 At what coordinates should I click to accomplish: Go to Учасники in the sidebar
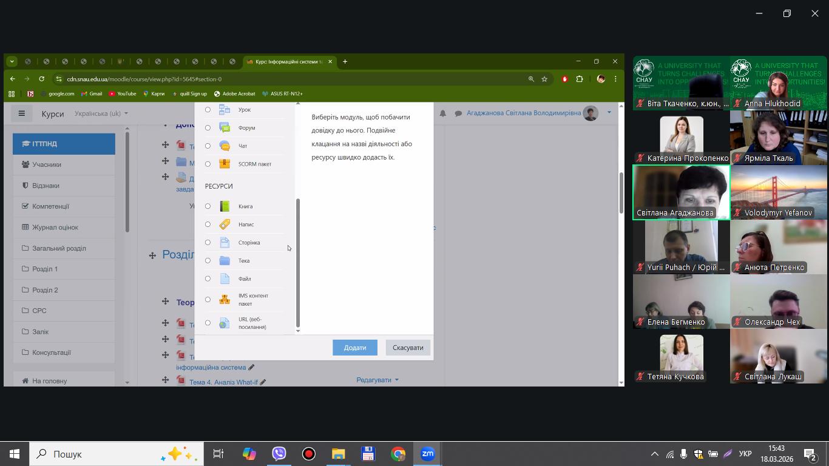point(46,164)
